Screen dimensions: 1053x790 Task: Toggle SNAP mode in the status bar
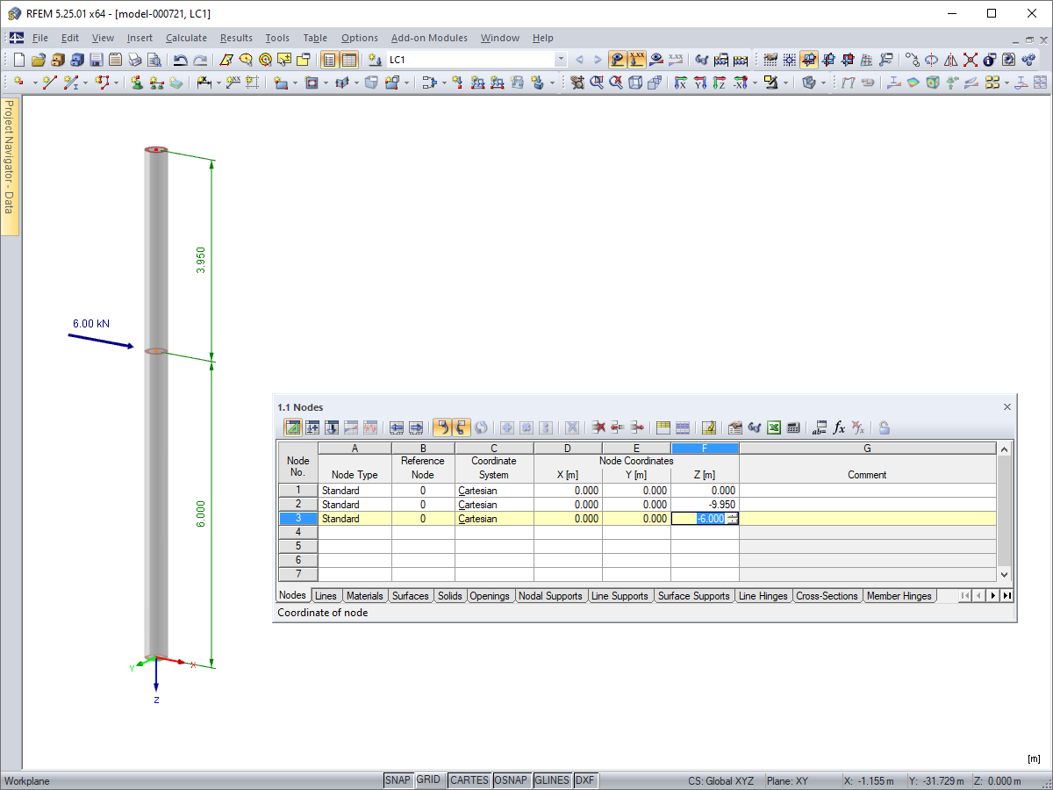(398, 780)
